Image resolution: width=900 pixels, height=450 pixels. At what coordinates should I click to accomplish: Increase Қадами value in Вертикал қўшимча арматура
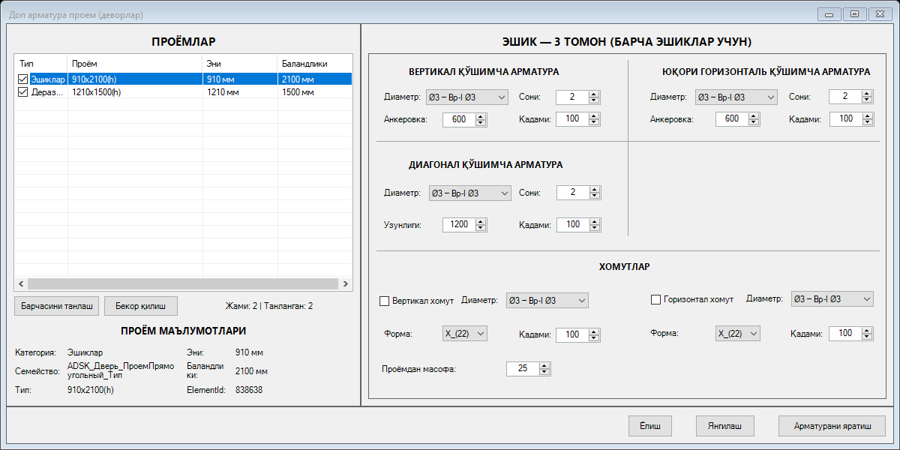[595, 116]
